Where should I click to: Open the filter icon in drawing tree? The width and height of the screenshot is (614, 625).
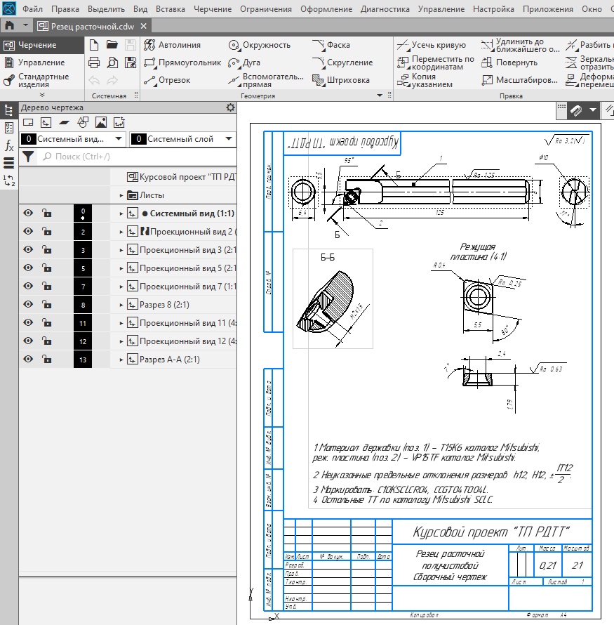28,157
